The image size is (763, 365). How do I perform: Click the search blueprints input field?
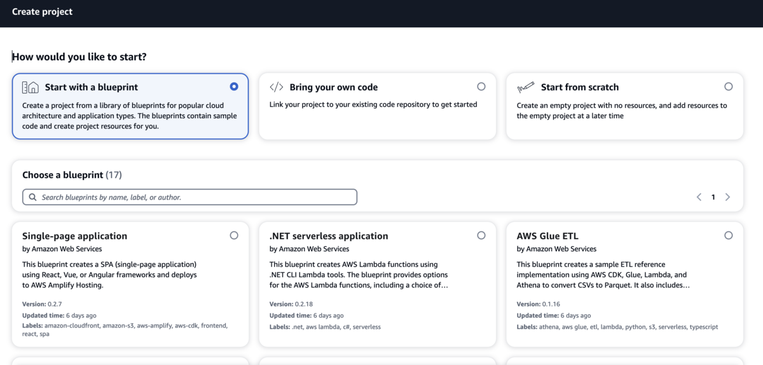pyautogui.click(x=191, y=197)
